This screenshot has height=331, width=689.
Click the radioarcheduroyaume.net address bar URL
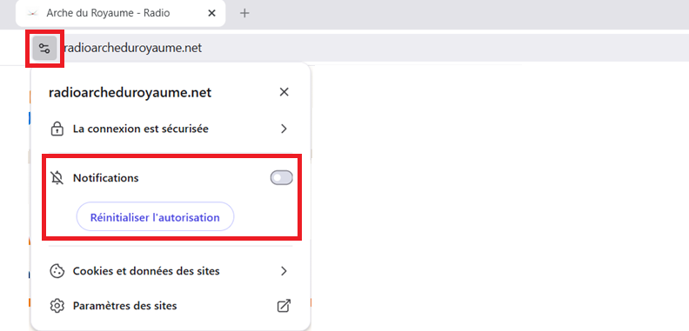tap(132, 48)
